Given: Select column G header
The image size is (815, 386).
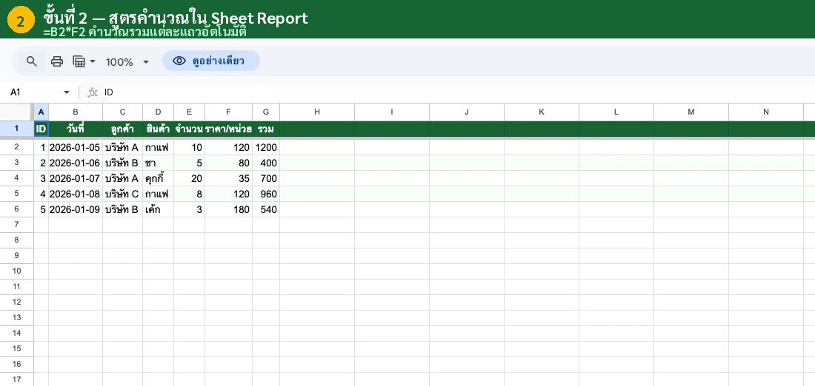Looking at the screenshot, I should (265, 112).
